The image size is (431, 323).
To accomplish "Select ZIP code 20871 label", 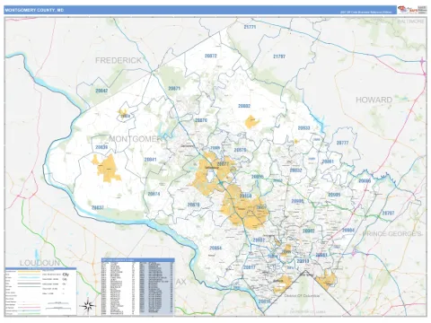I will [x=174, y=89].
